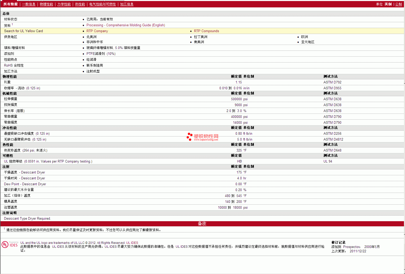
Task: Click footnote 1 superscript beside 资料
Action: click(12, 24)
